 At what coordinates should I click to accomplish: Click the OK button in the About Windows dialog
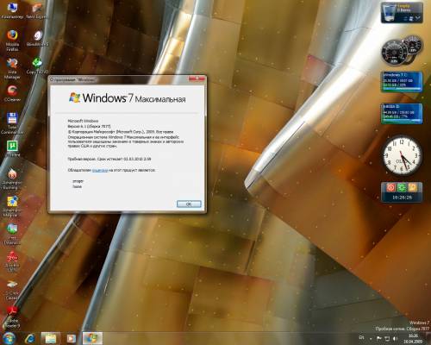189,204
